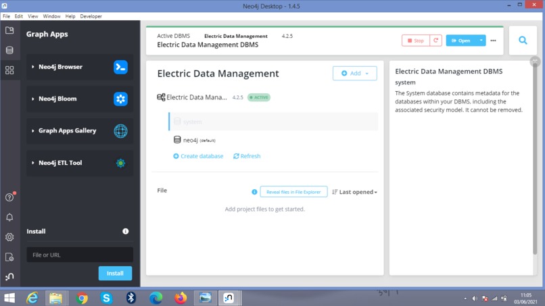545x306 pixels.
Task: Open the Help menu
Action: (70, 16)
